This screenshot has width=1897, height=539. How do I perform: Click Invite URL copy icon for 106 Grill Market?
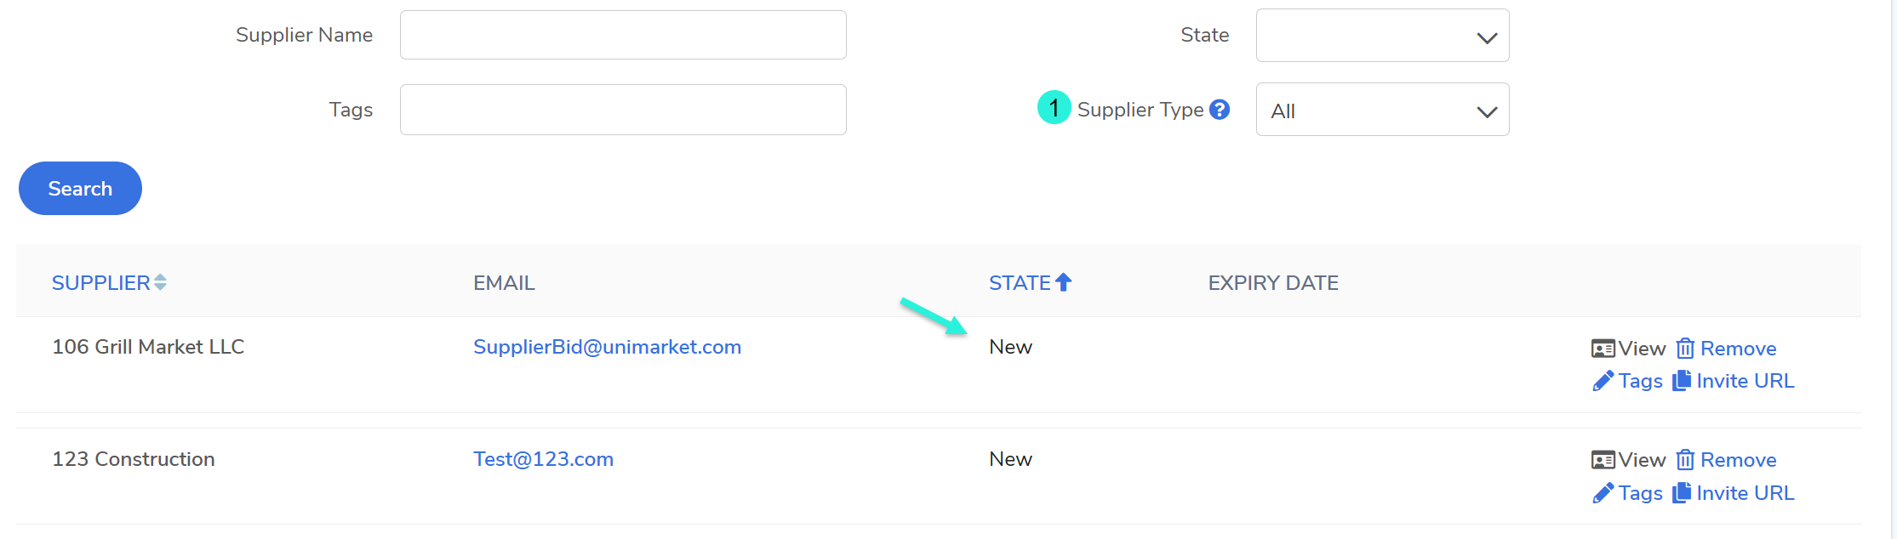(1682, 381)
